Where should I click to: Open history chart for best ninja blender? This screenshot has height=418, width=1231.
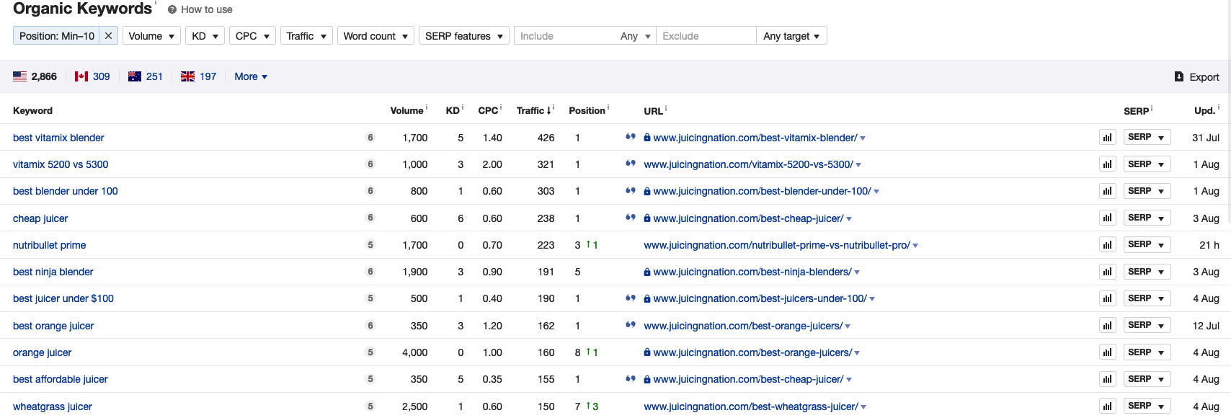point(1108,272)
